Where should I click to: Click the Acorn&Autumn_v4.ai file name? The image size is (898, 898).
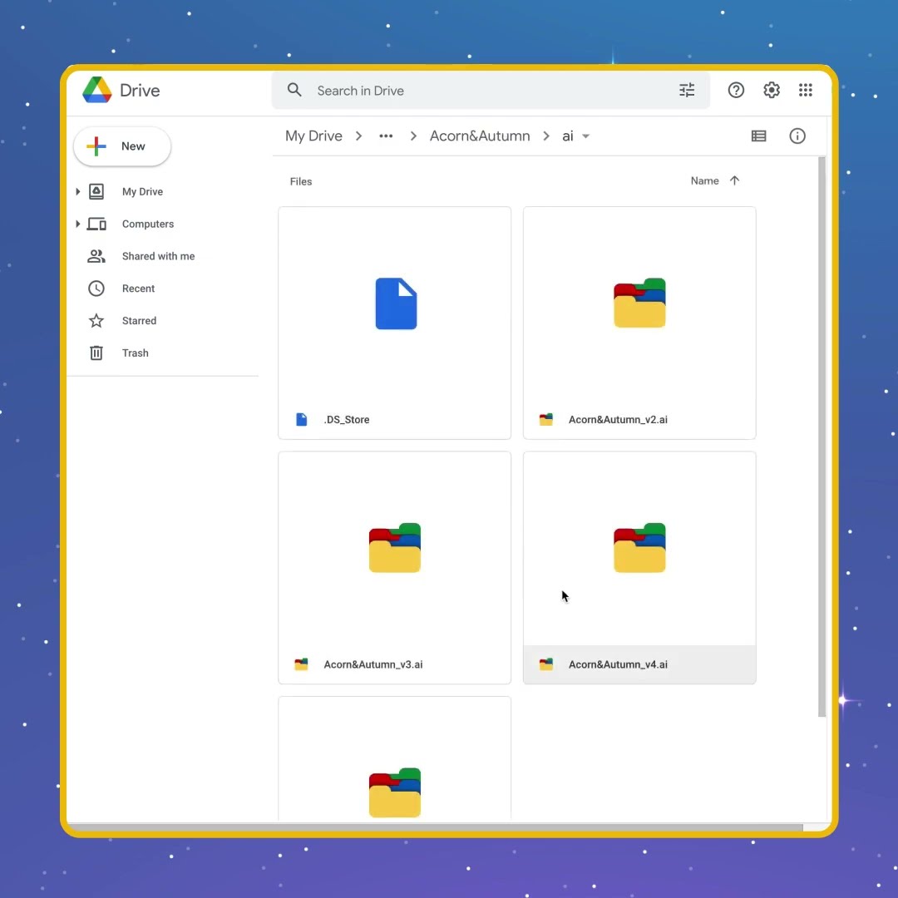point(618,664)
